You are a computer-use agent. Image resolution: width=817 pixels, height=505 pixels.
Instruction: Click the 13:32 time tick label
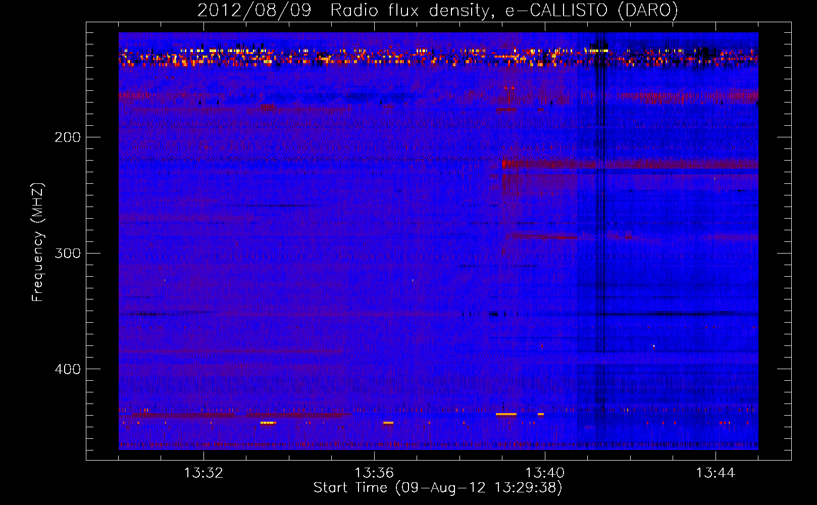203,473
